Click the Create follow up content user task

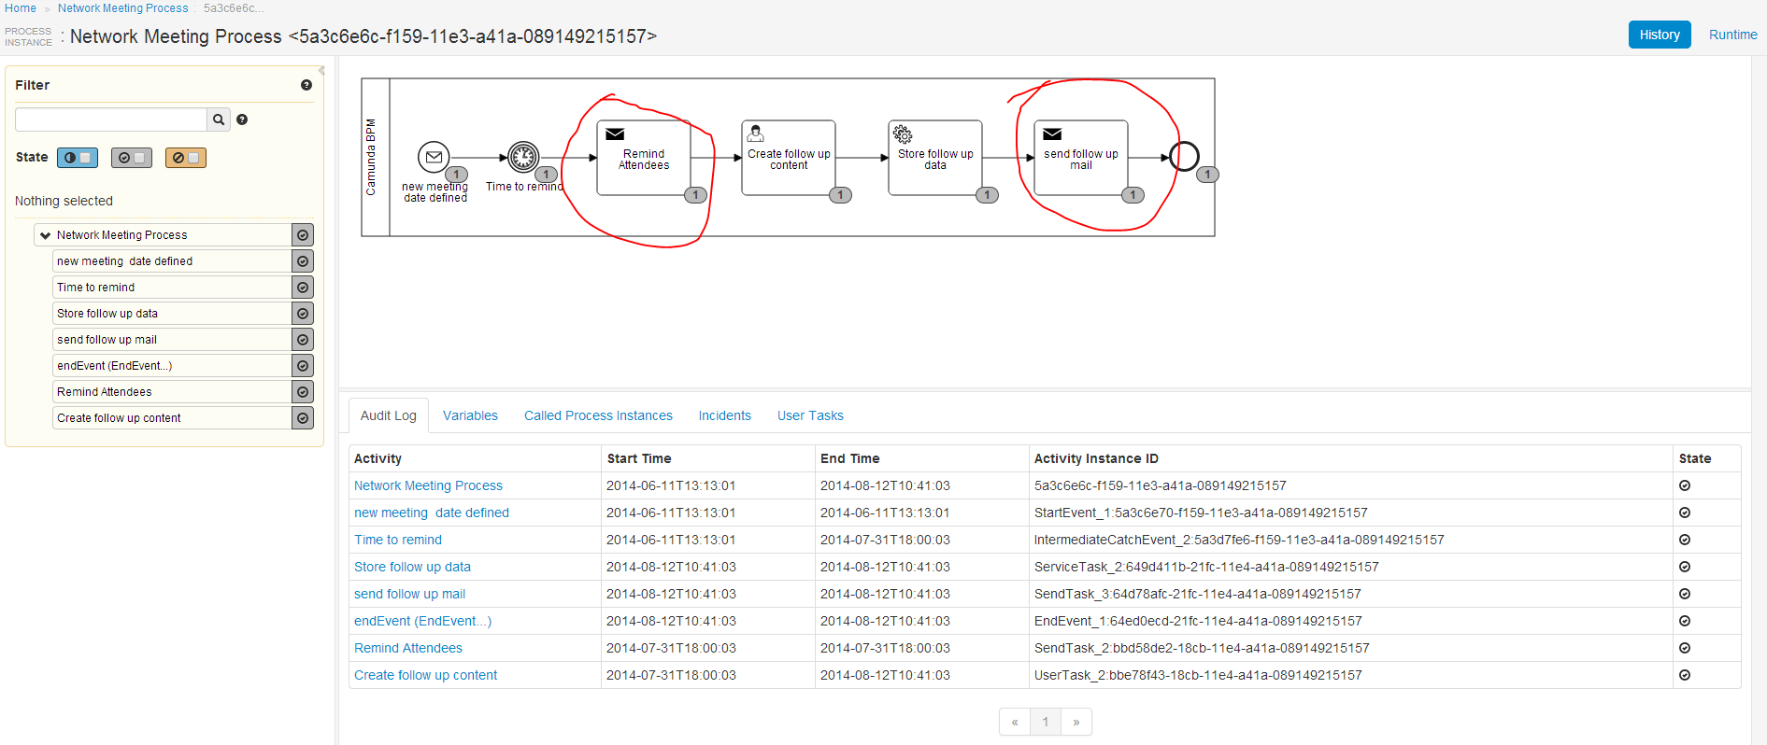(x=788, y=158)
